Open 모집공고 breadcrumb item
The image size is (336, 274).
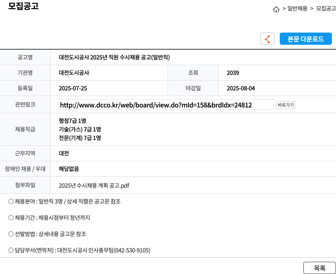point(326,9)
